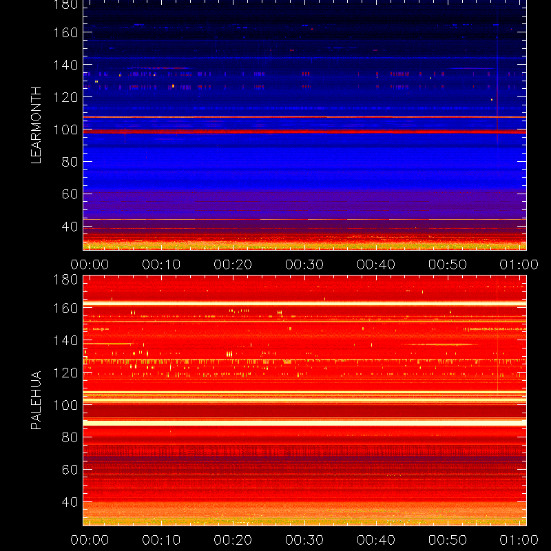This screenshot has height=551, width=551.
Task: Click the 60 tick label on PALEHUA axis
Action: tap(70, 470)
